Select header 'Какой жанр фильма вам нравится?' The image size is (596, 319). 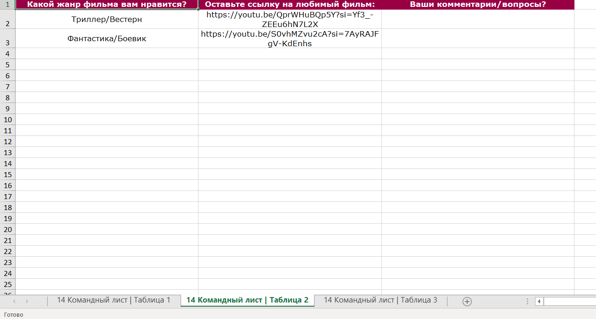107,5
